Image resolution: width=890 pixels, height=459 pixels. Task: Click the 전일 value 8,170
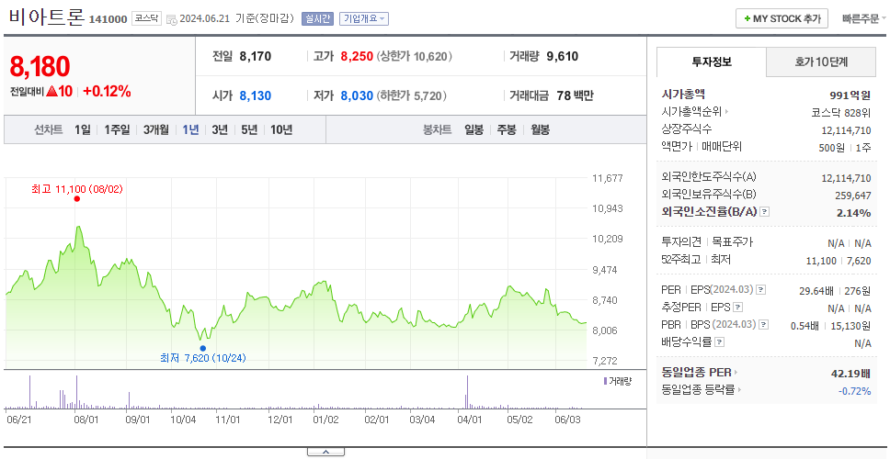pos(256,56)
